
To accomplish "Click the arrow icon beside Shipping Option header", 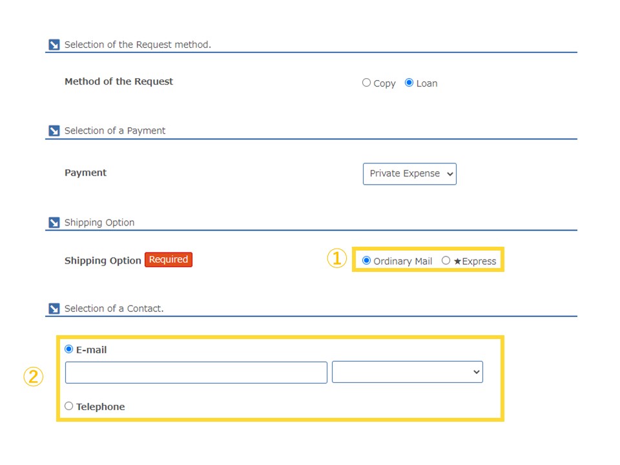I will tap(54, 223).
